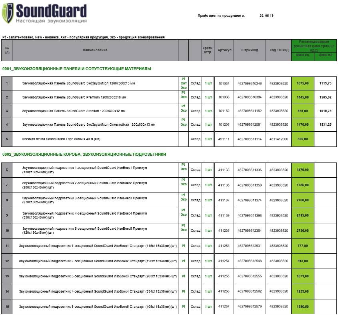Image resolution: width=338 pixels, height=315 pixels.
Task: Select the Цена м2 green header cell
Action: (x=325, y=55)
